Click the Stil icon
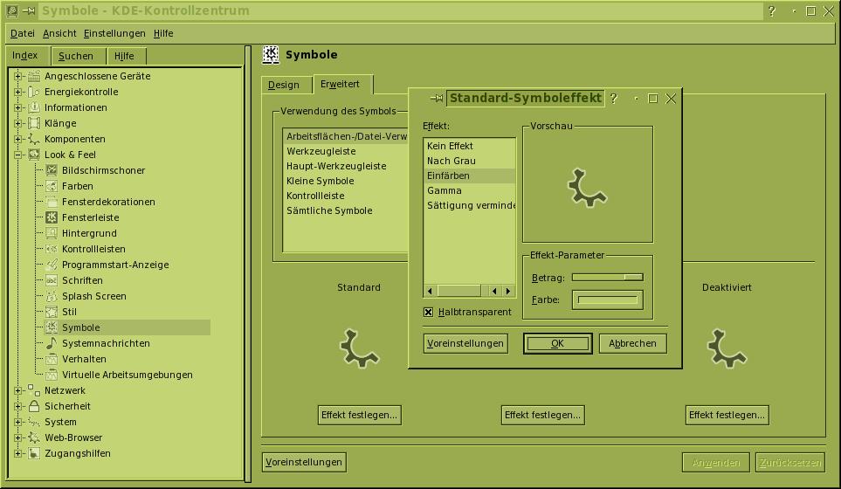 (52, 312)
